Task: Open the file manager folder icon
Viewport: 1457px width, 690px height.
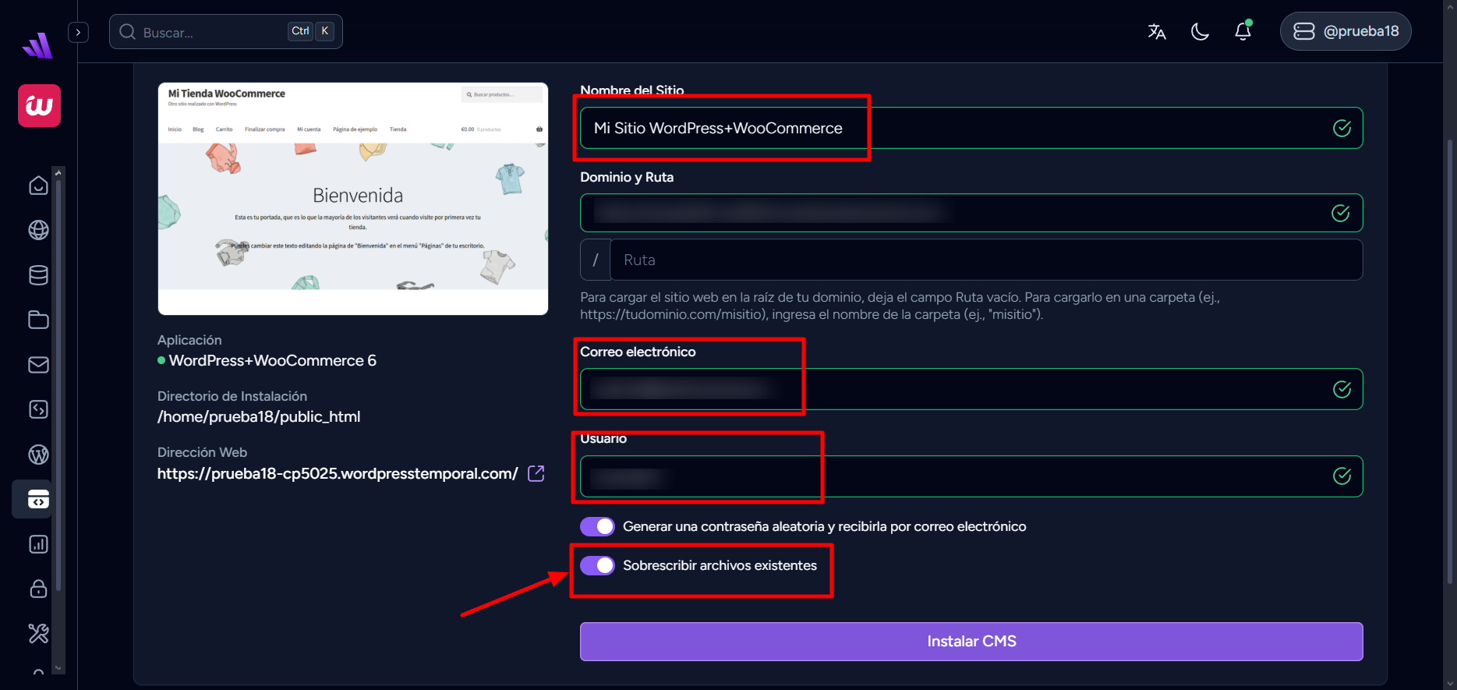Action: (x=38, y=320)
